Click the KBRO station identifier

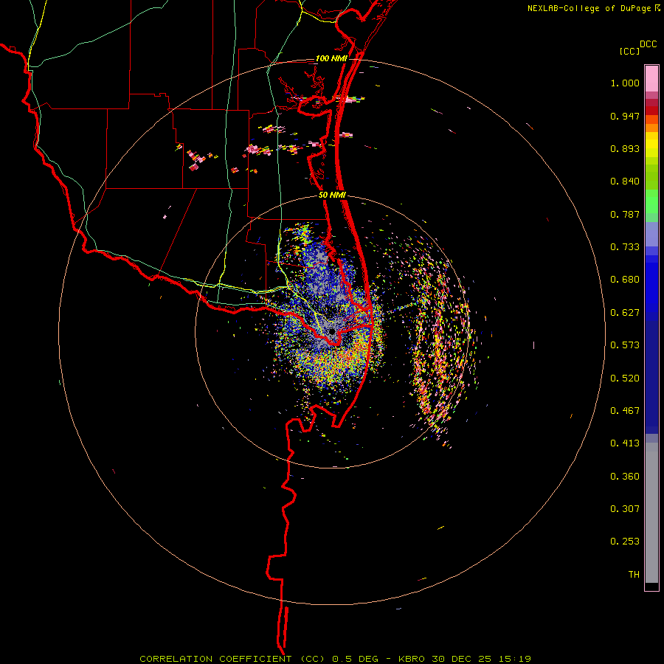tap(411, 659)
